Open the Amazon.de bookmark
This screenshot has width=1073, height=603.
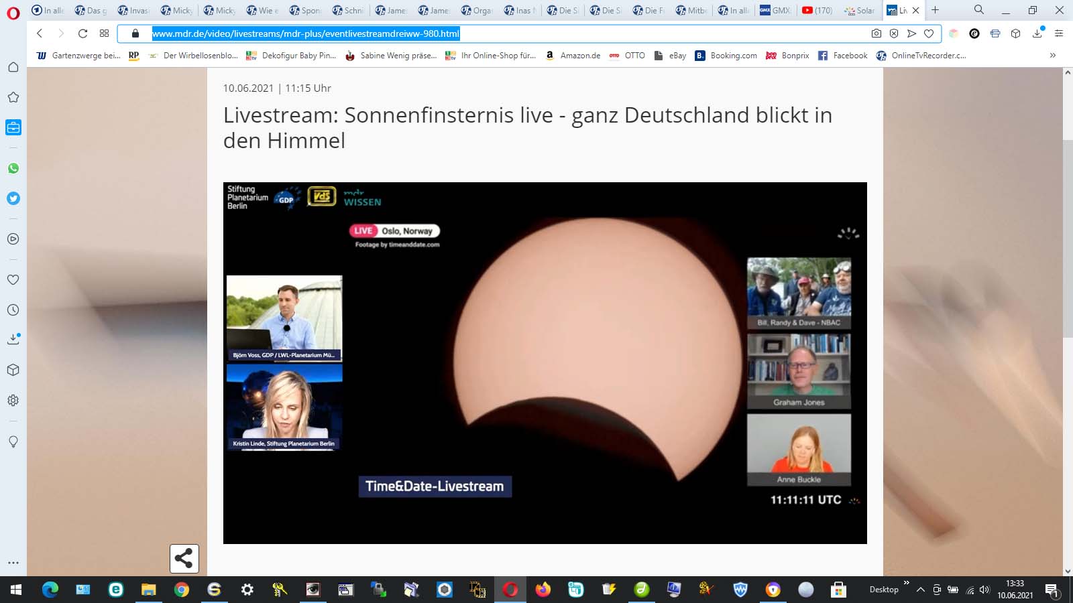(x=573, y=56)
